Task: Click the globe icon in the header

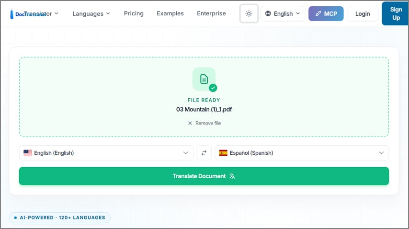Action: click(268, 13)
